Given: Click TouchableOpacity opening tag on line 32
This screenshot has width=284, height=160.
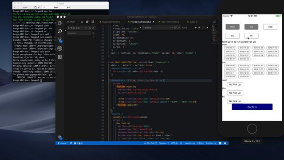Looking at the screenshot, I should (126, 87).
